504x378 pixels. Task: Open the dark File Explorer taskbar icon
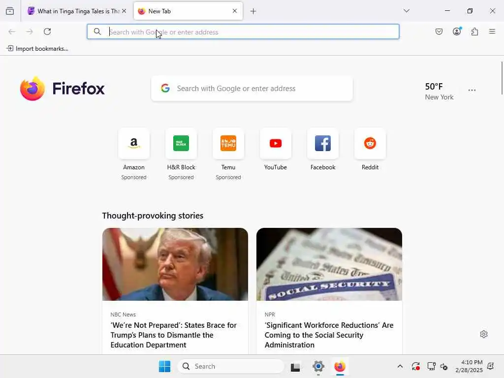click(x=295, y=366)
